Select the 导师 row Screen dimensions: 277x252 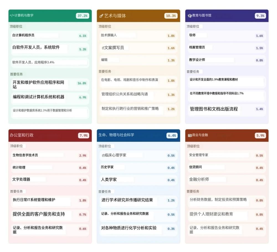point(227,36)
